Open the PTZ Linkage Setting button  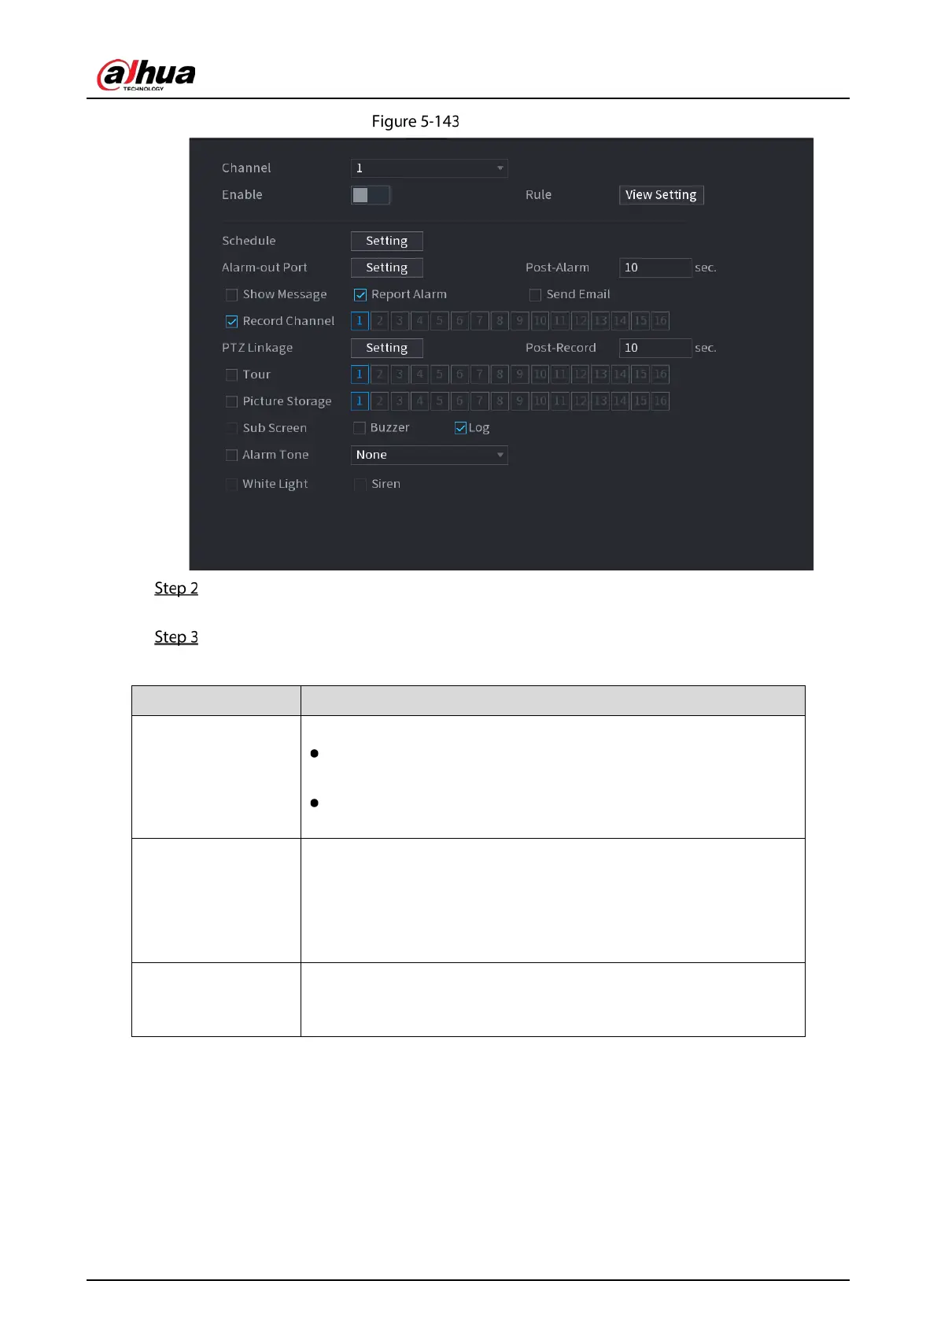(386, 348)
